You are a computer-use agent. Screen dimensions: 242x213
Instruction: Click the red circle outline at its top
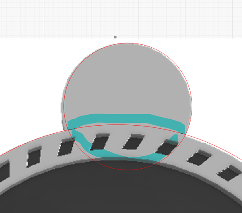coord(128,43)
